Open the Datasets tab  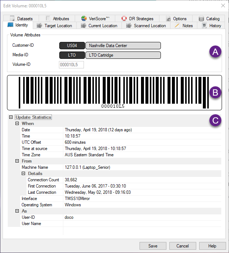[21, 18]
